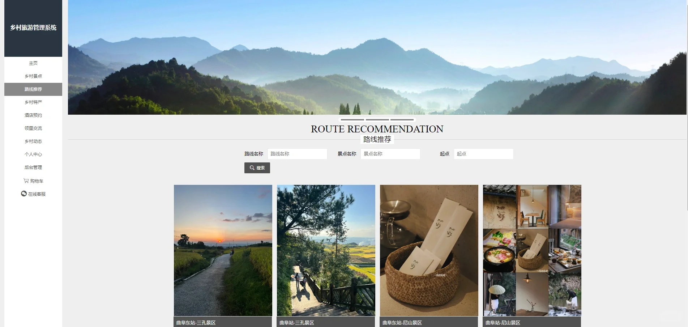The height and width of the screenshot is (327, 688).
Task: Focus the 景点名称 input field
Action: tap(390, 154)
